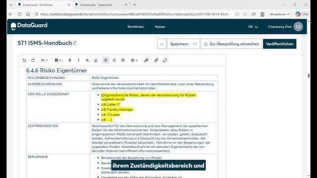This screenshot has height=178, width=317.
Task: Click the Chenyang Zhai user name
Action: click(x=280, y=27)
